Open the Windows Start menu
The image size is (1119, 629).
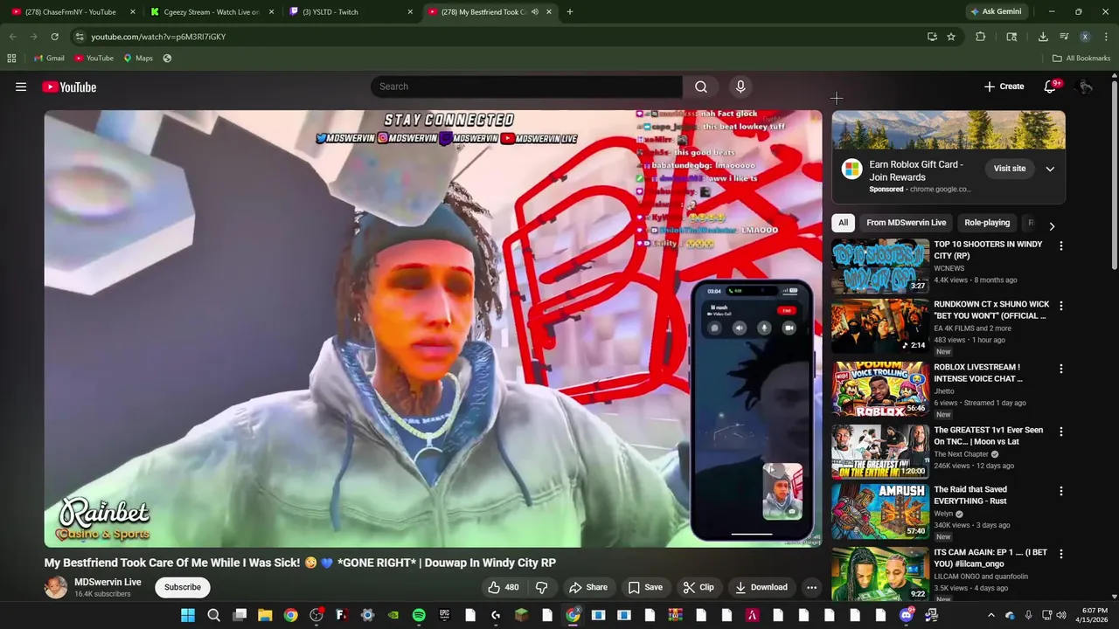pyautogui.click(x=188, y=615)
